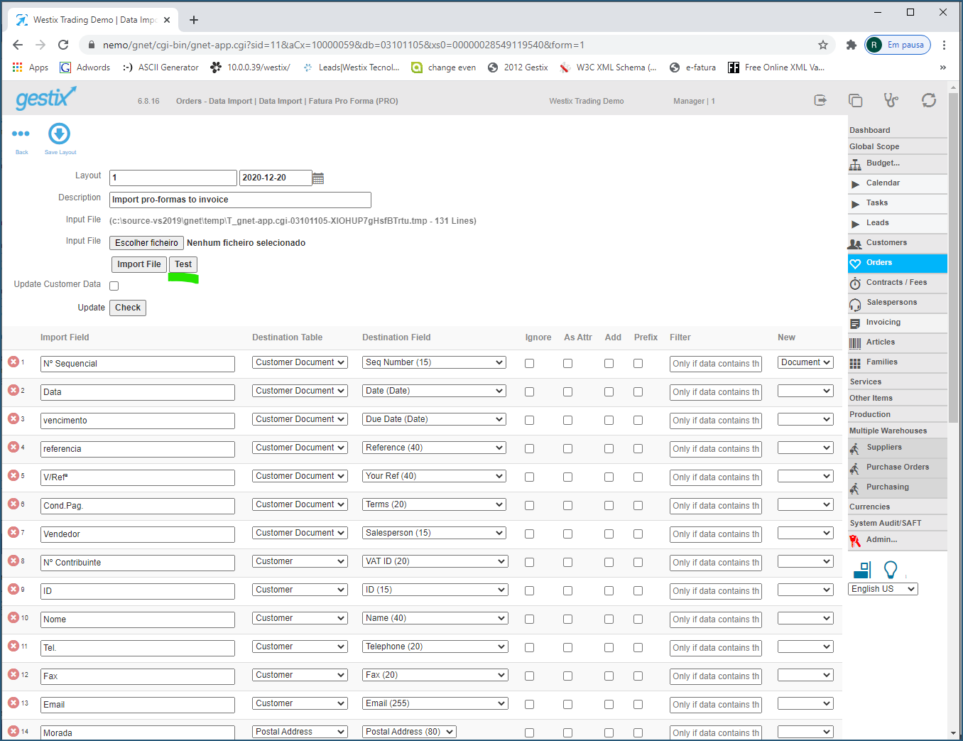Click the computer screen icon in sidebar

(862, 570)
